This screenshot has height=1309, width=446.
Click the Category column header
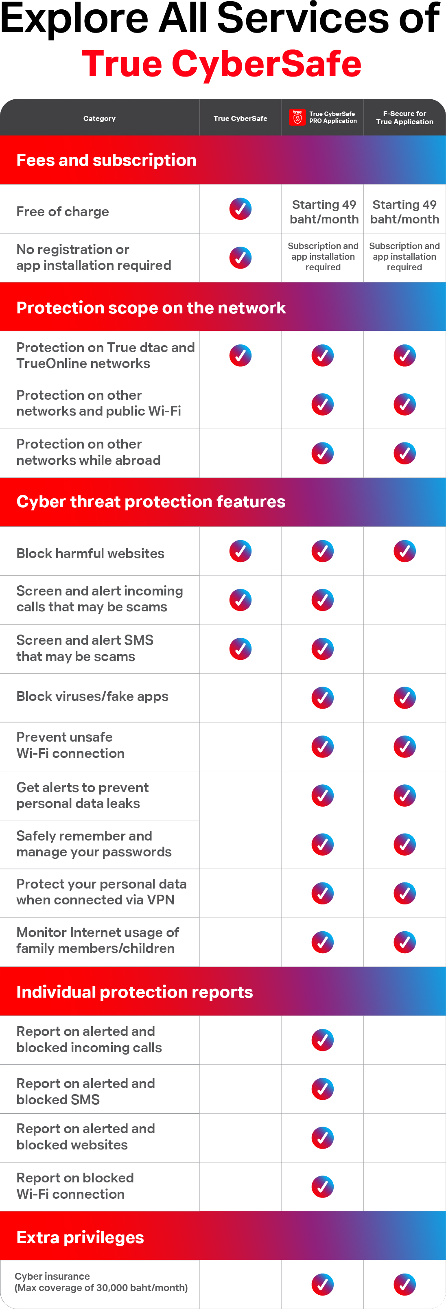(x=100, y=118)
